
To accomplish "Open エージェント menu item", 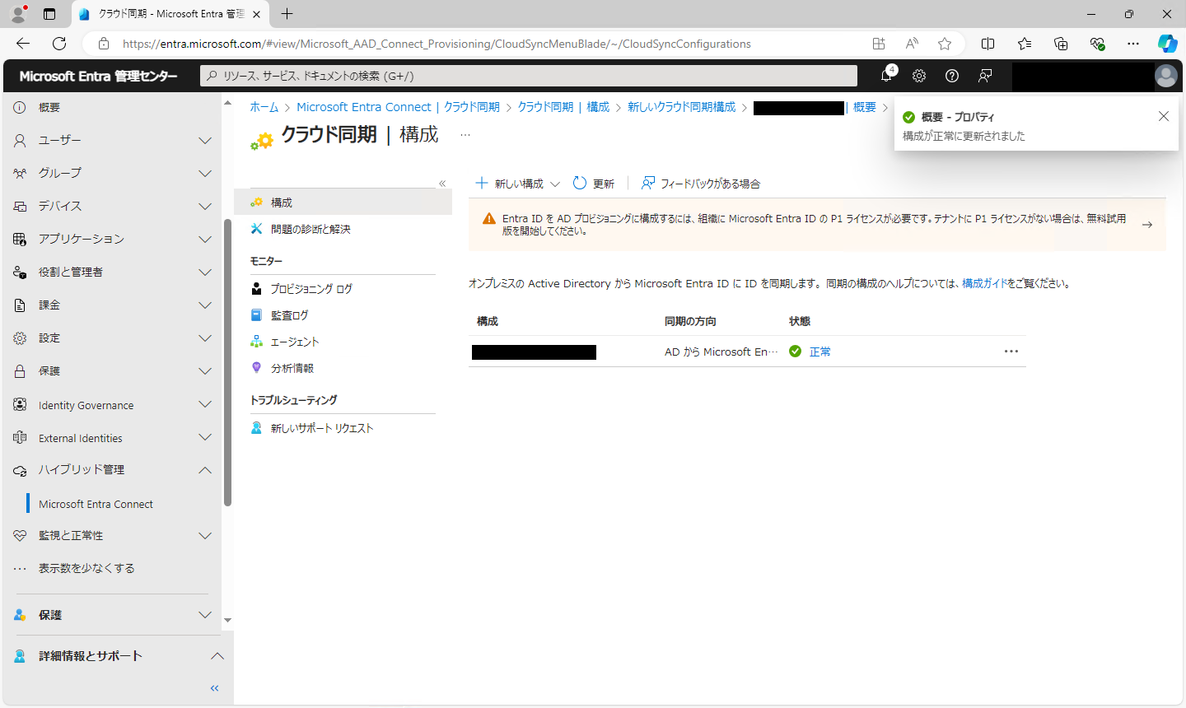I will point(295,342).
